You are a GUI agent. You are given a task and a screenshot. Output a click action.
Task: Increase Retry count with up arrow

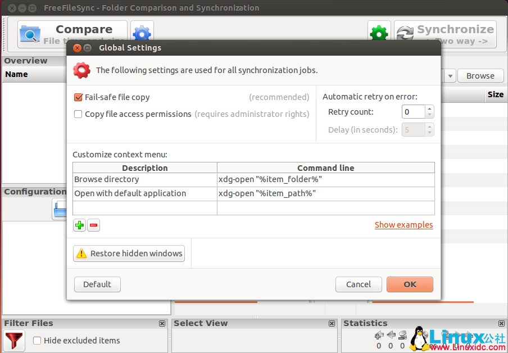429,108
